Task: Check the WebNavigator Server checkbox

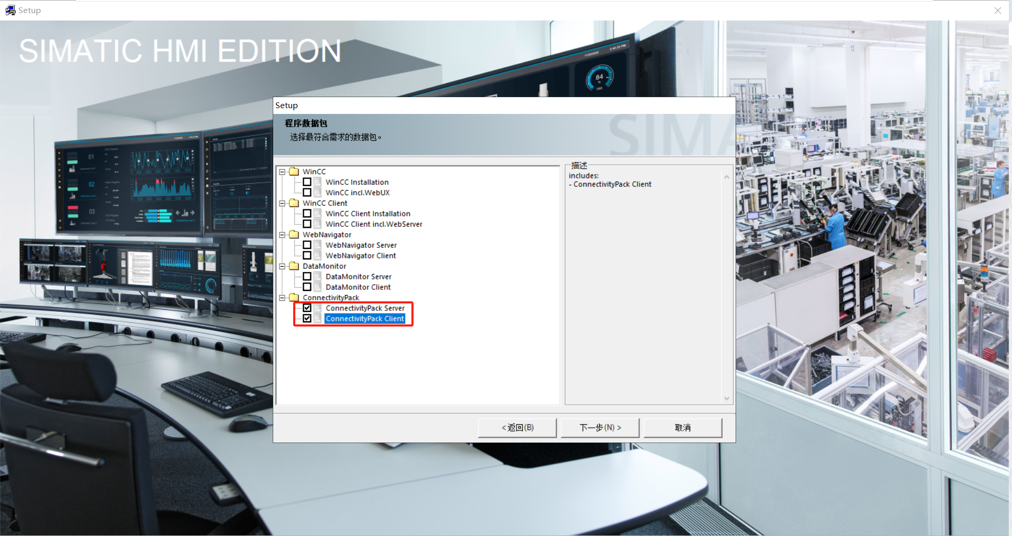Action: point(307,245)
